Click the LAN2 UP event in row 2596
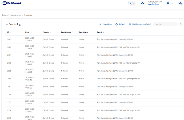The width and height of the screenshot is (184, 120). (118, 94)
